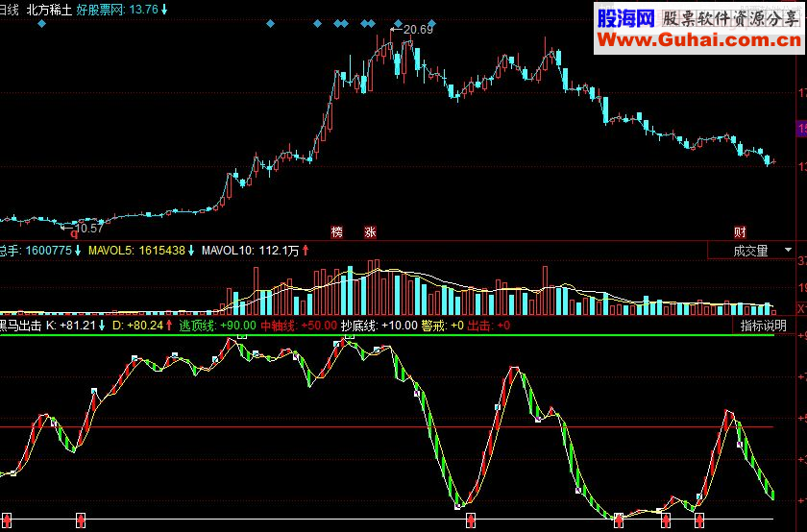Open the www.Guhai.com.cn link
Screen dimensions: 807x532
click(x=699, y=39)
